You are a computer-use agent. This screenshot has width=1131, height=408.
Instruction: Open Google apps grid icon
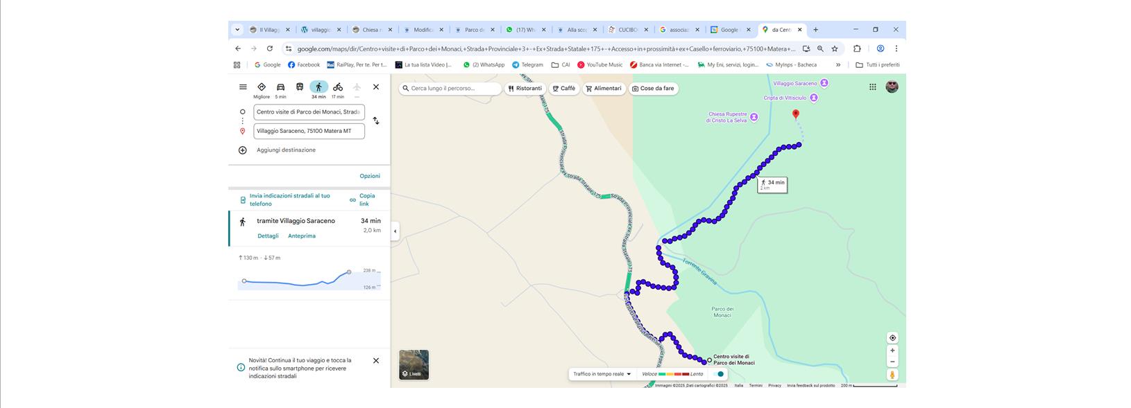tap(872, 87)
